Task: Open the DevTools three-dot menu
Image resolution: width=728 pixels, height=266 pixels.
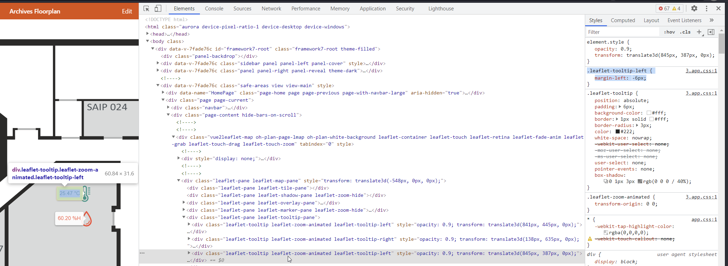Action: click(x=707, y=9)
